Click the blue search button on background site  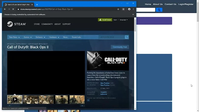click(x=159, y=10)
